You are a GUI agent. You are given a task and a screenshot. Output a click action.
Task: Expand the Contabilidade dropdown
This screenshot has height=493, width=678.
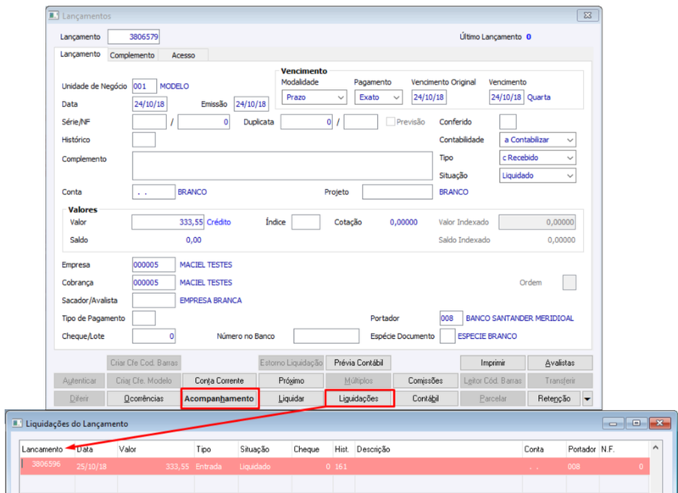coord(537,140)
